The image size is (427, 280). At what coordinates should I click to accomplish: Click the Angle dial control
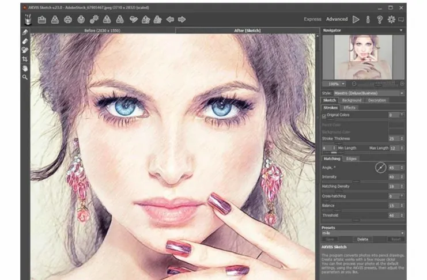(x=381, y=168)
